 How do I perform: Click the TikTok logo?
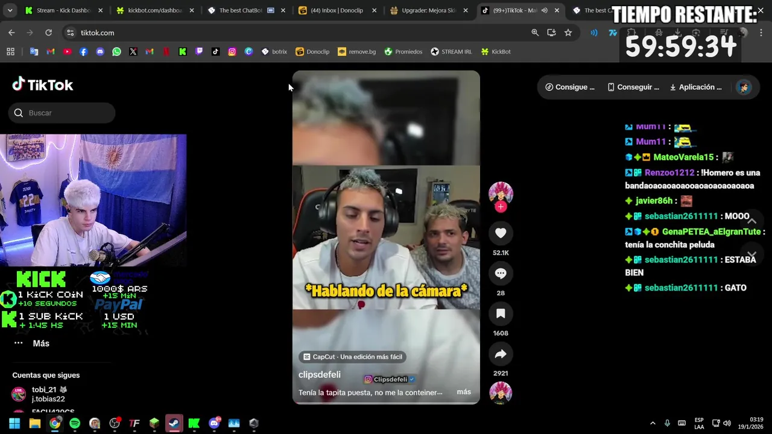coord(43,85)
